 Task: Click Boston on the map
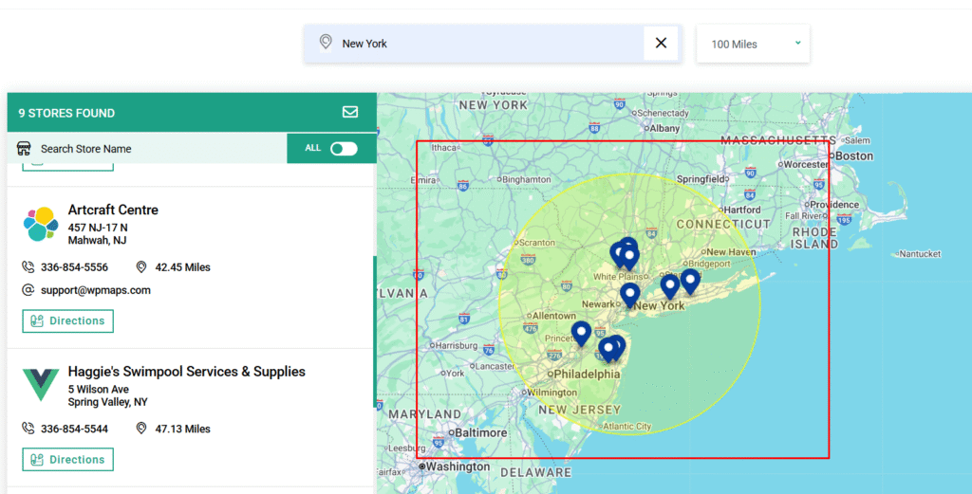coord(854,156)
